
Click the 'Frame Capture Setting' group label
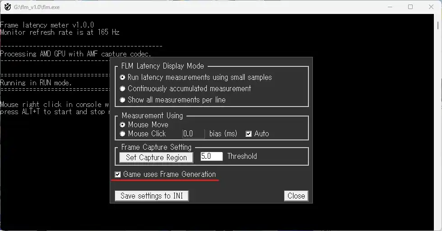click(156, 148)
